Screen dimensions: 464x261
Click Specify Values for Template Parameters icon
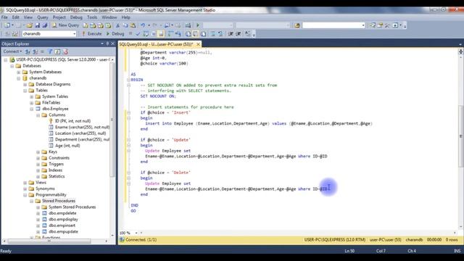pos(248,34)
